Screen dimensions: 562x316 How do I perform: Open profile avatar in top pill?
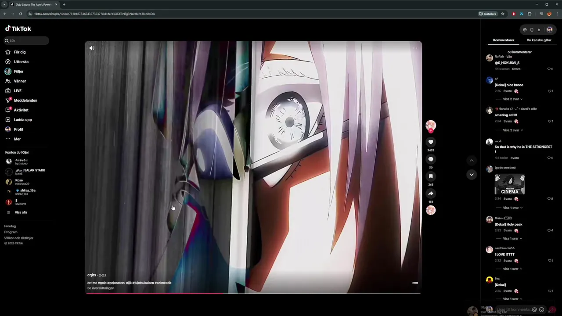coord(549,30)
